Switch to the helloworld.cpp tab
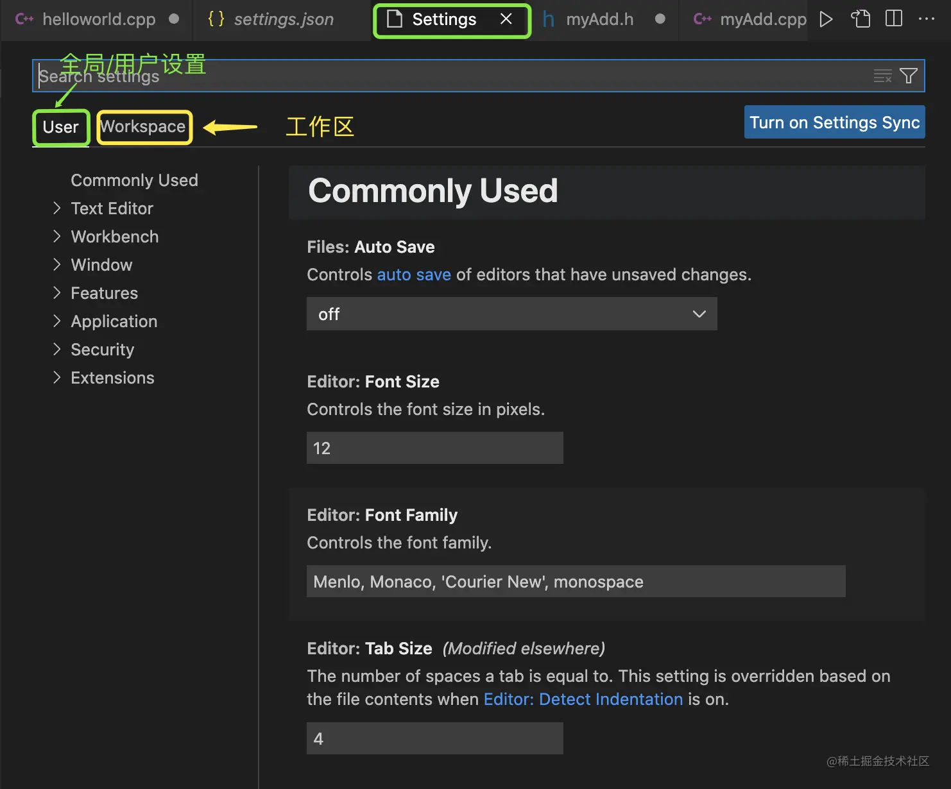Image resolution: width=951 pixels, height=789 pixels. pos(99,19)
